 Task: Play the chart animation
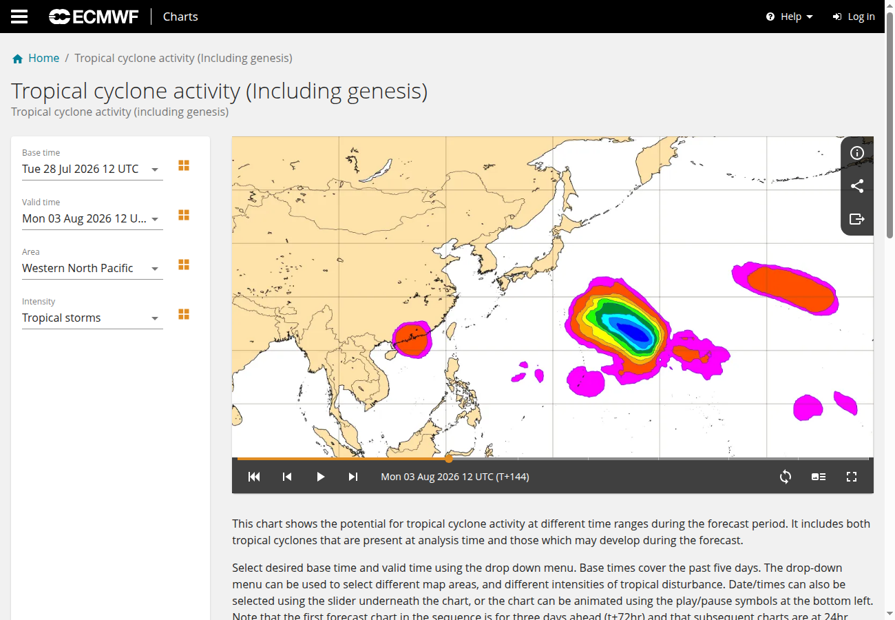[x=320, y=477]
